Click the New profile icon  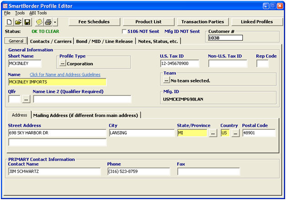10,22
